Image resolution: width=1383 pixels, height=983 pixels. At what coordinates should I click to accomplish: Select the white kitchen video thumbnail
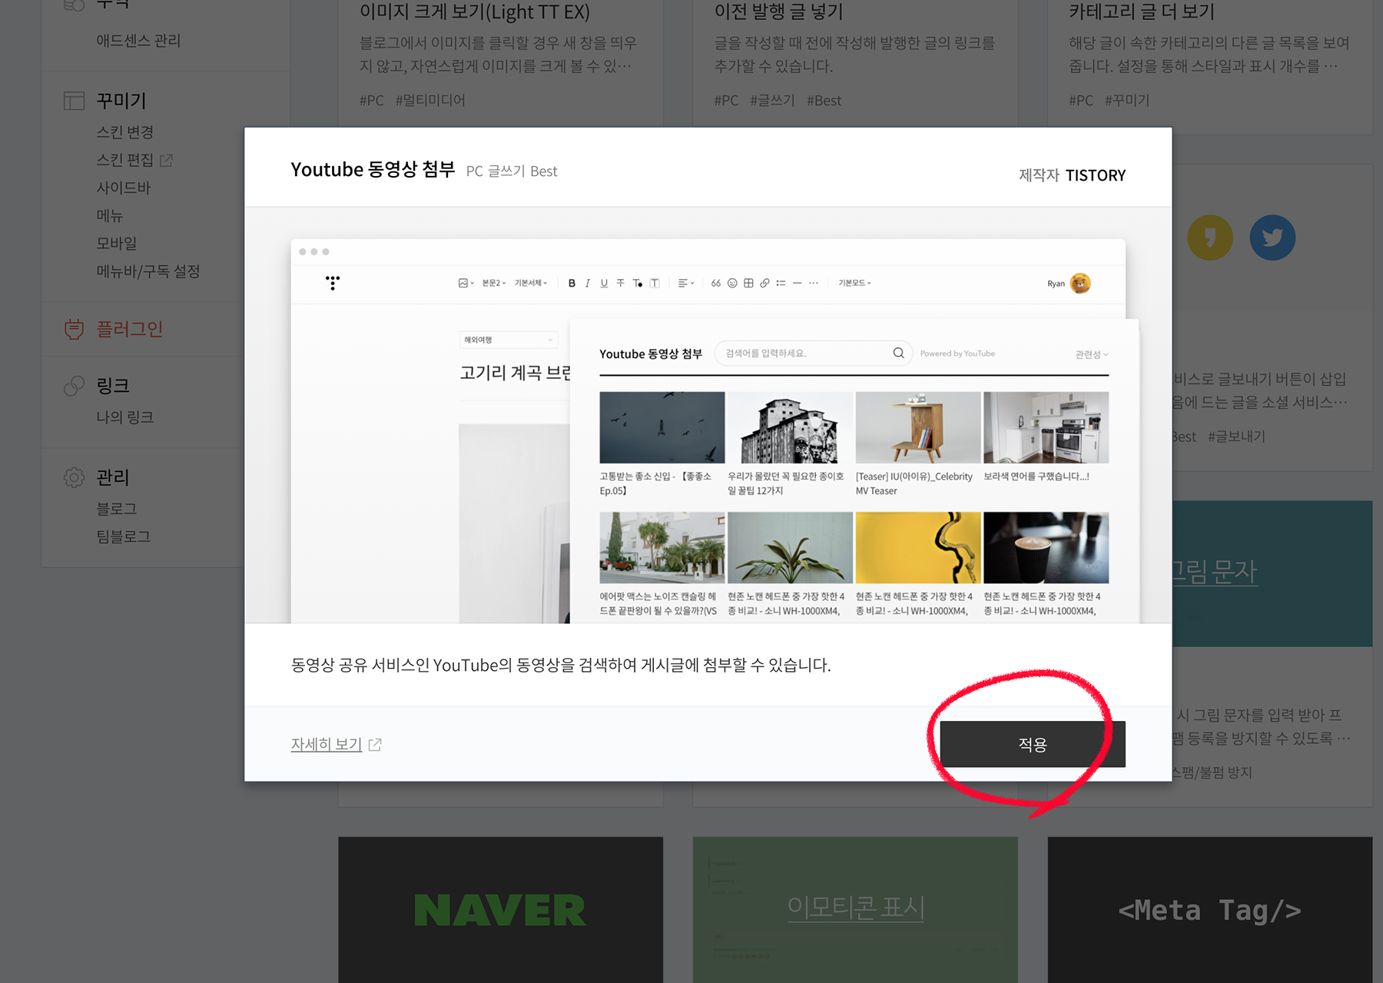[1046, 427]
